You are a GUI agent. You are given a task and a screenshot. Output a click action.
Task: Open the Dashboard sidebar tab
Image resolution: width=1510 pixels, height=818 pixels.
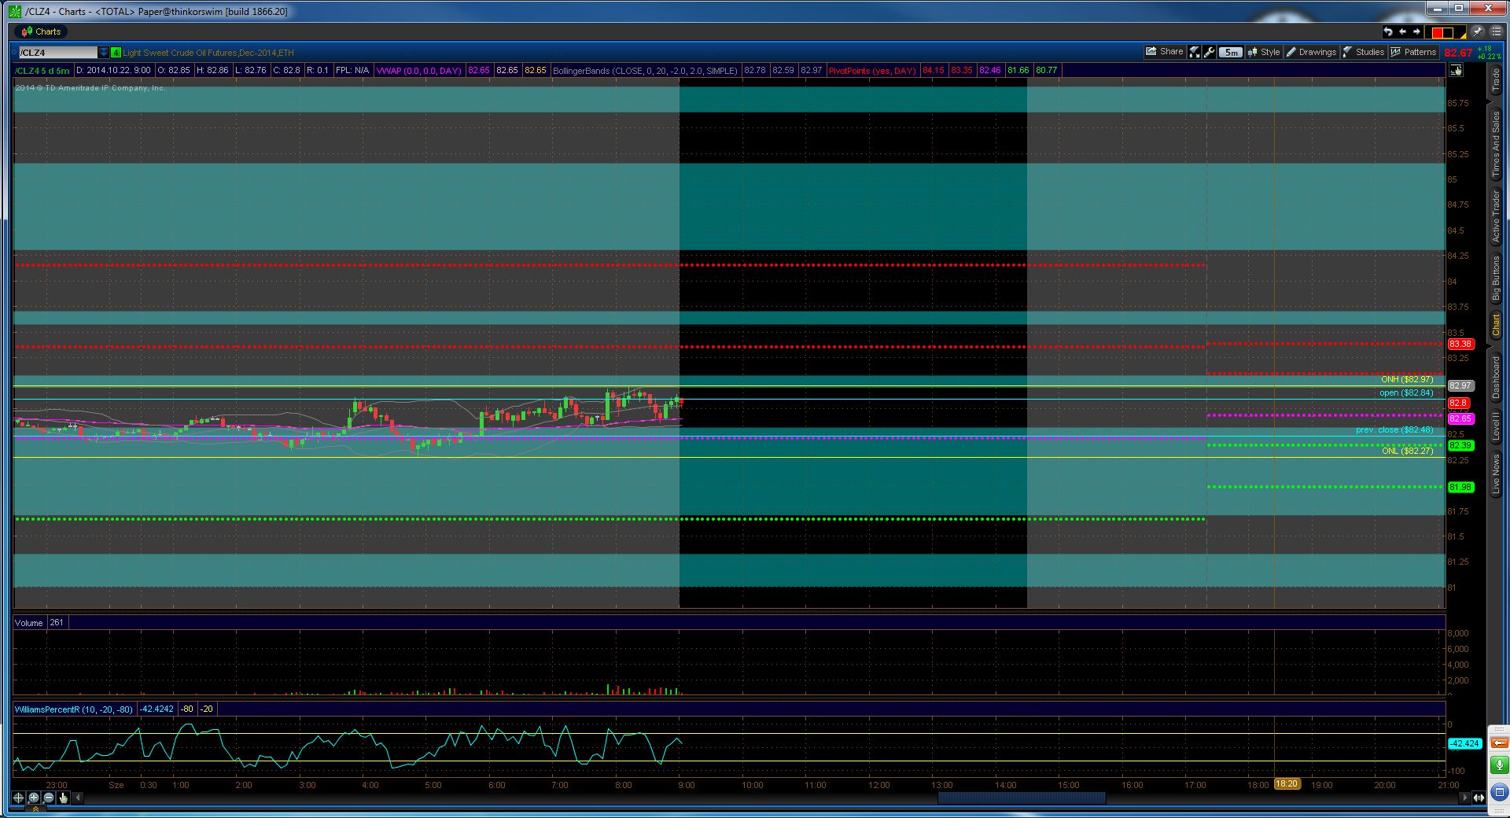point(1496,377)
